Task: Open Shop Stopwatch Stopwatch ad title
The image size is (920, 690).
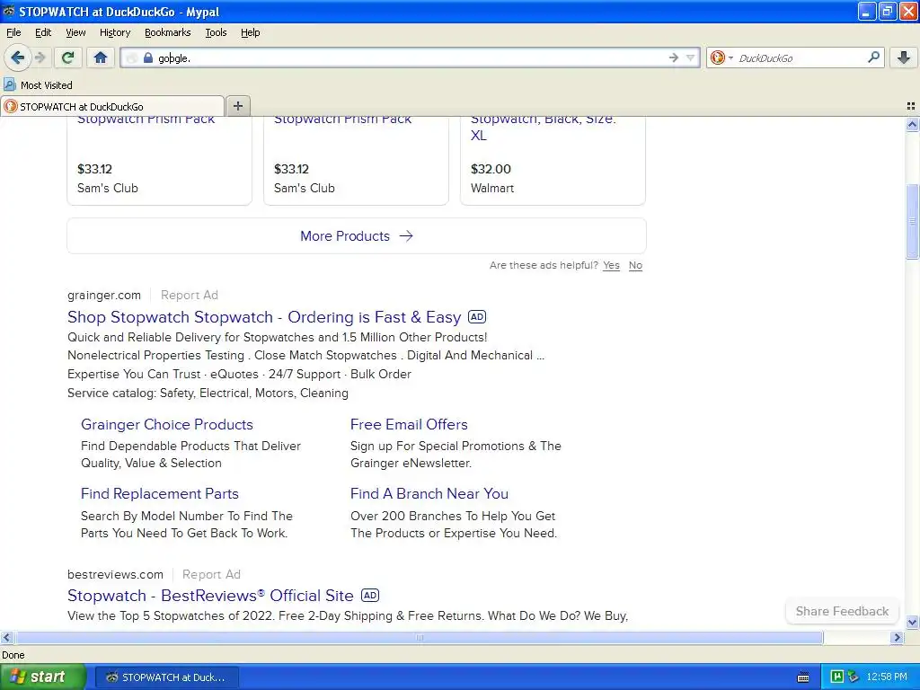Action: pos(264,317)
